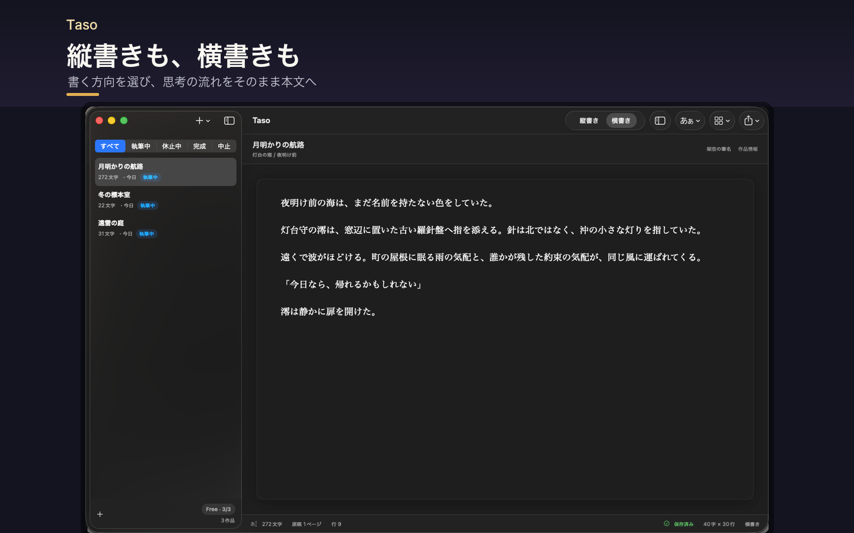Viewport: 854px width, 533px height.
Task: Click the 40字 × 30行 layout status
Action: (x=719, y=524)
